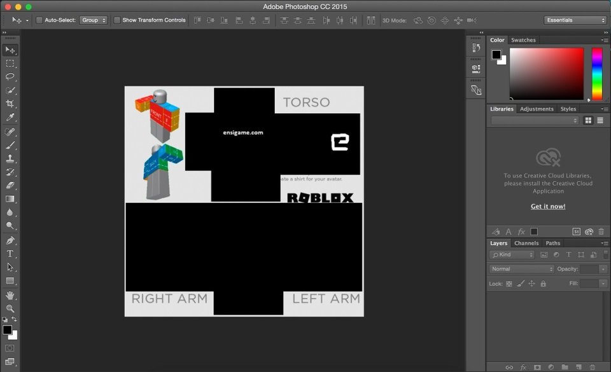This screenshot has width=611, height=372.
Task: Select the Pen tool
Action: click(x=10, y=240)
